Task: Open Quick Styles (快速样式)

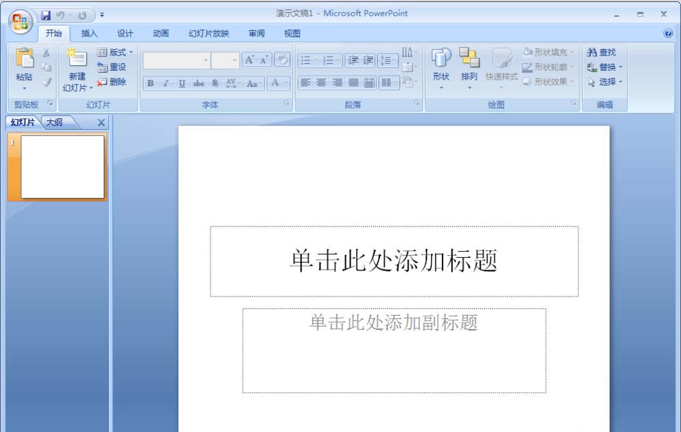Action: [x=502, y=68]
